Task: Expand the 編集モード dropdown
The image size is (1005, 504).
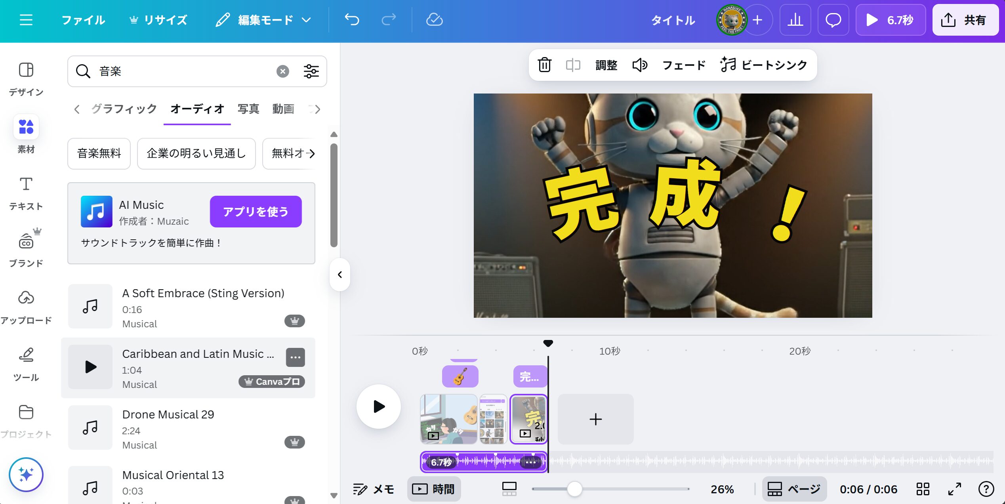Action: pos(263,20)
